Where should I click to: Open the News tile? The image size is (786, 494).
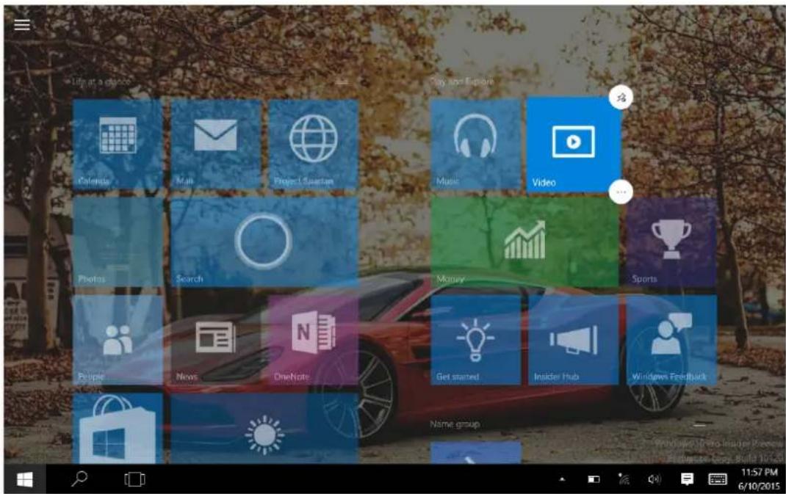215,340
